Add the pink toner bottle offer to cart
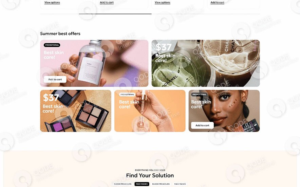Viewport: 300px width, 187px height. pos(55,79)
